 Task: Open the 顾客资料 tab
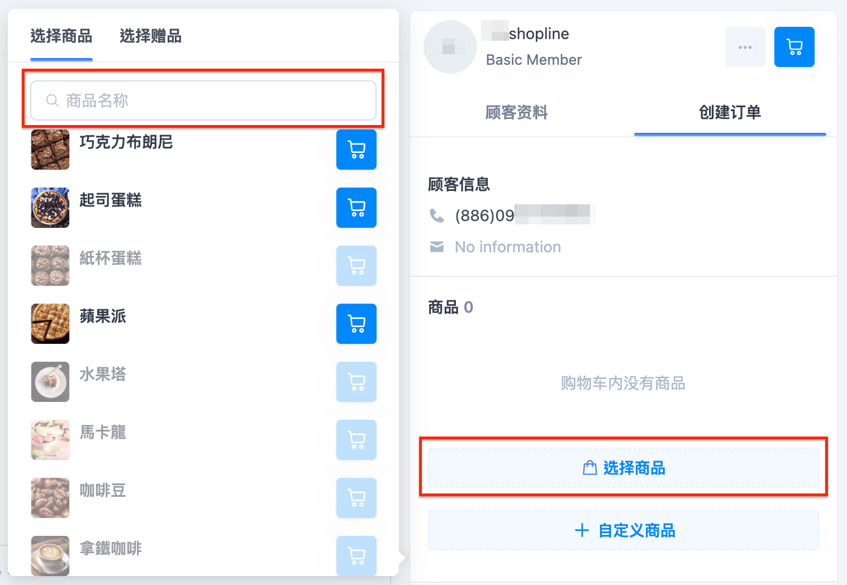(x=517, y=112)
